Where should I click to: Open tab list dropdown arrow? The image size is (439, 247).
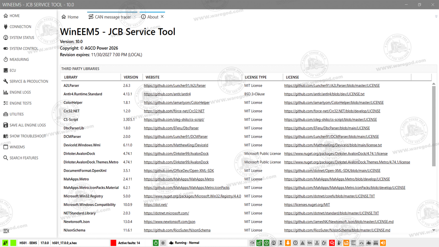436,17
